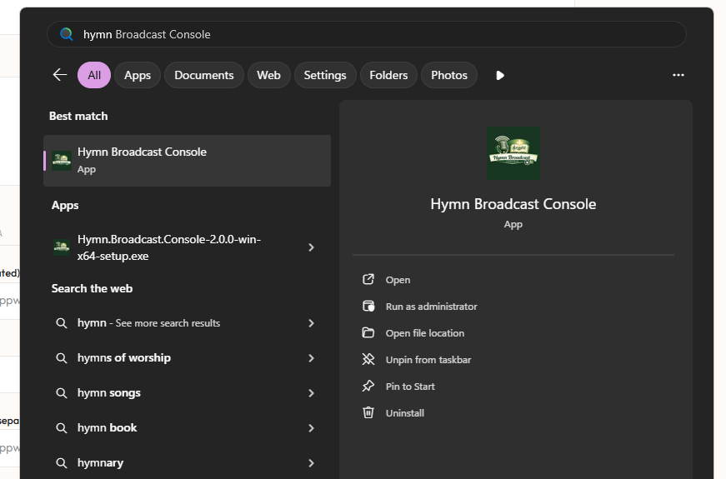Click the search magnifier icon in search box

click(x=67, y=34)
